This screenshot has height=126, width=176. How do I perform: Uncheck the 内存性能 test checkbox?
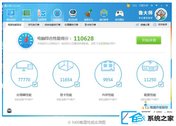coord(119,84)
